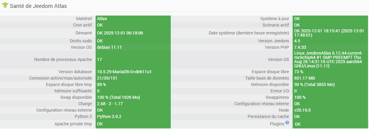Click the "Santé de Jeedom Atlas" title
This screenshot has height=129, width=369.
(38, 6)
